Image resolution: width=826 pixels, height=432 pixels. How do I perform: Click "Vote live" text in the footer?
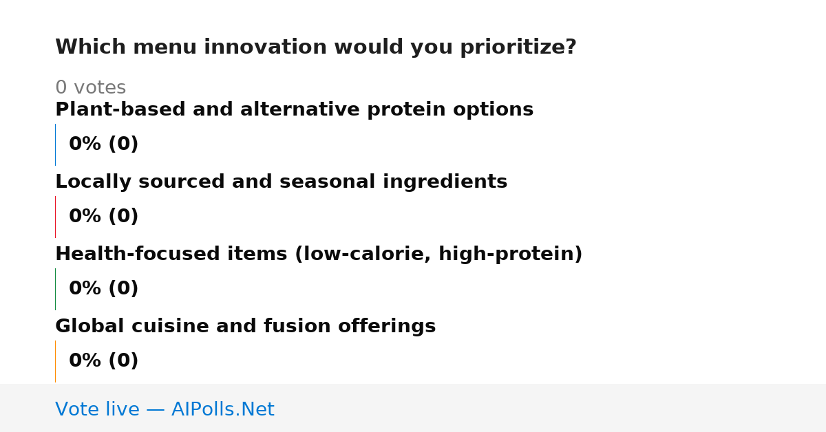coord(97,410)
